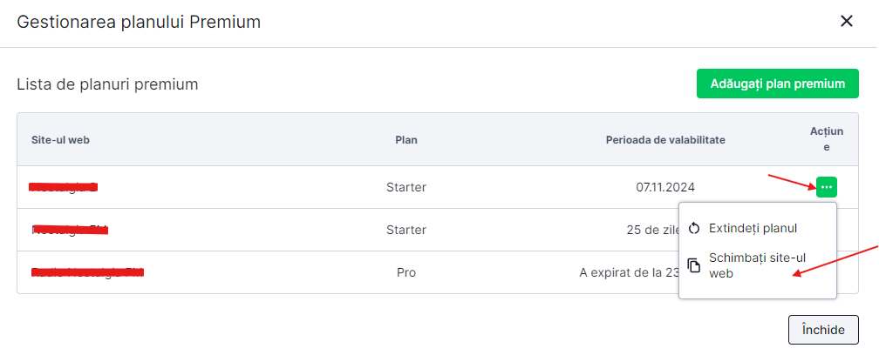Image resolution: width=879 pixels, height=355 pixels.
Task: Click the copy icon beside Schimbați site-ul
Action: 694,265
